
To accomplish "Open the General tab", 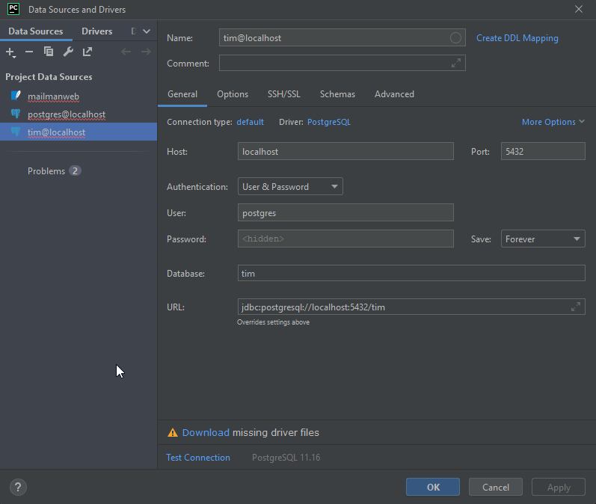I will [182, 94].
